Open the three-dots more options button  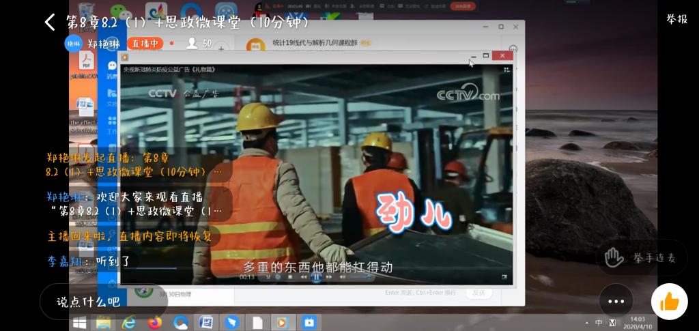[x=616, y=301]
